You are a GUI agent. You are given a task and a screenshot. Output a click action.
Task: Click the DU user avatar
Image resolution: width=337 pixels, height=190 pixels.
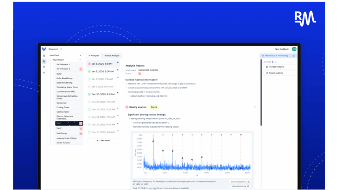[294, 49]
